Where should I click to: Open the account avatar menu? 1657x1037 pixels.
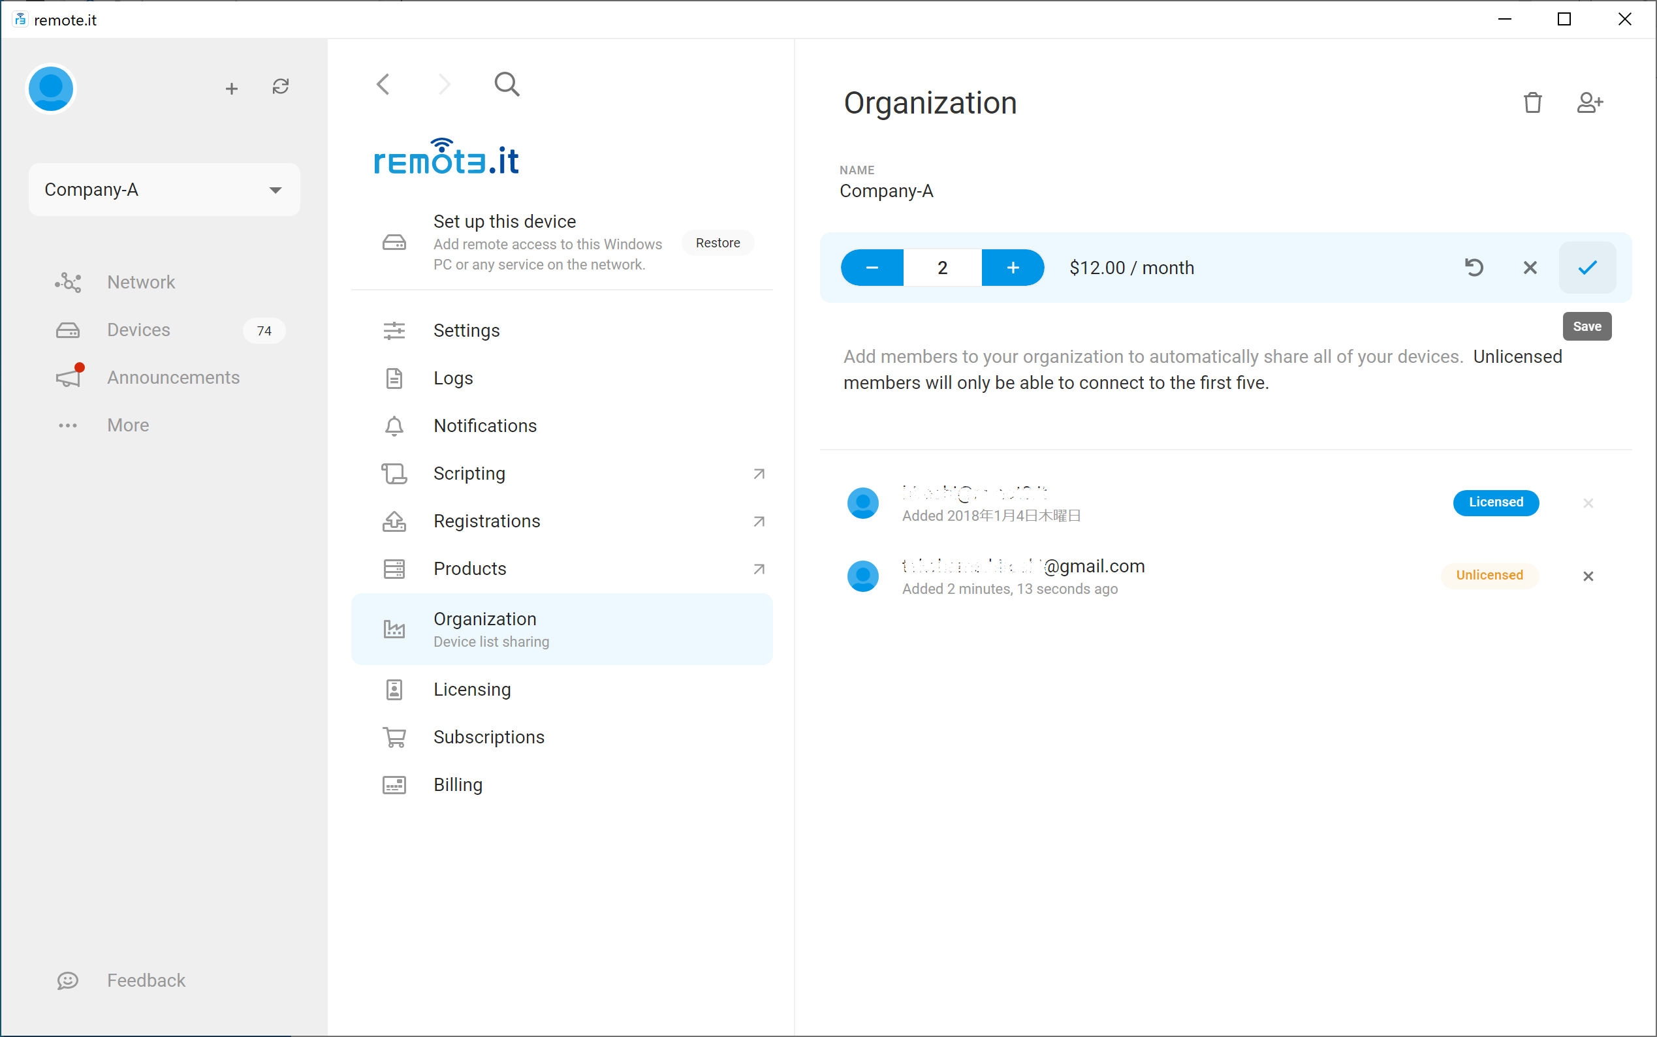tap(51, 89)
